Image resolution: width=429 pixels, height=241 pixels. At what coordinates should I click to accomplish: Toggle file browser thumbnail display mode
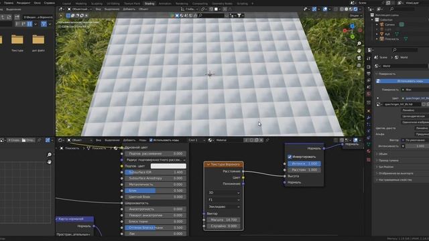29,24
